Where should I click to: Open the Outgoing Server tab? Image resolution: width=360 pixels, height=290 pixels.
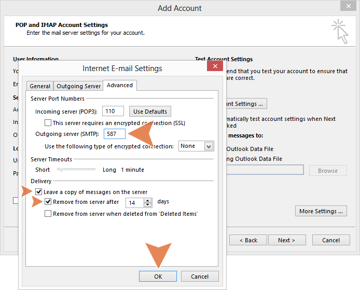pos(78,86)
